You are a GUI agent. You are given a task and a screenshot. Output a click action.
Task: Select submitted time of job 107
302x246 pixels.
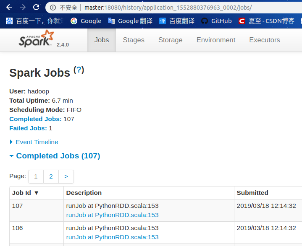click(266, 206)
